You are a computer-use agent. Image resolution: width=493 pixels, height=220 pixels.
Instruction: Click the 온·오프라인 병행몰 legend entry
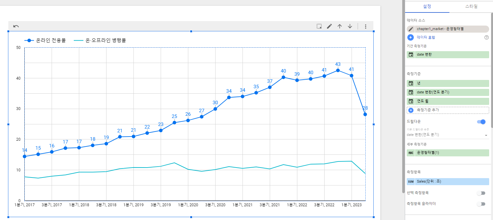tap(100, 40)
